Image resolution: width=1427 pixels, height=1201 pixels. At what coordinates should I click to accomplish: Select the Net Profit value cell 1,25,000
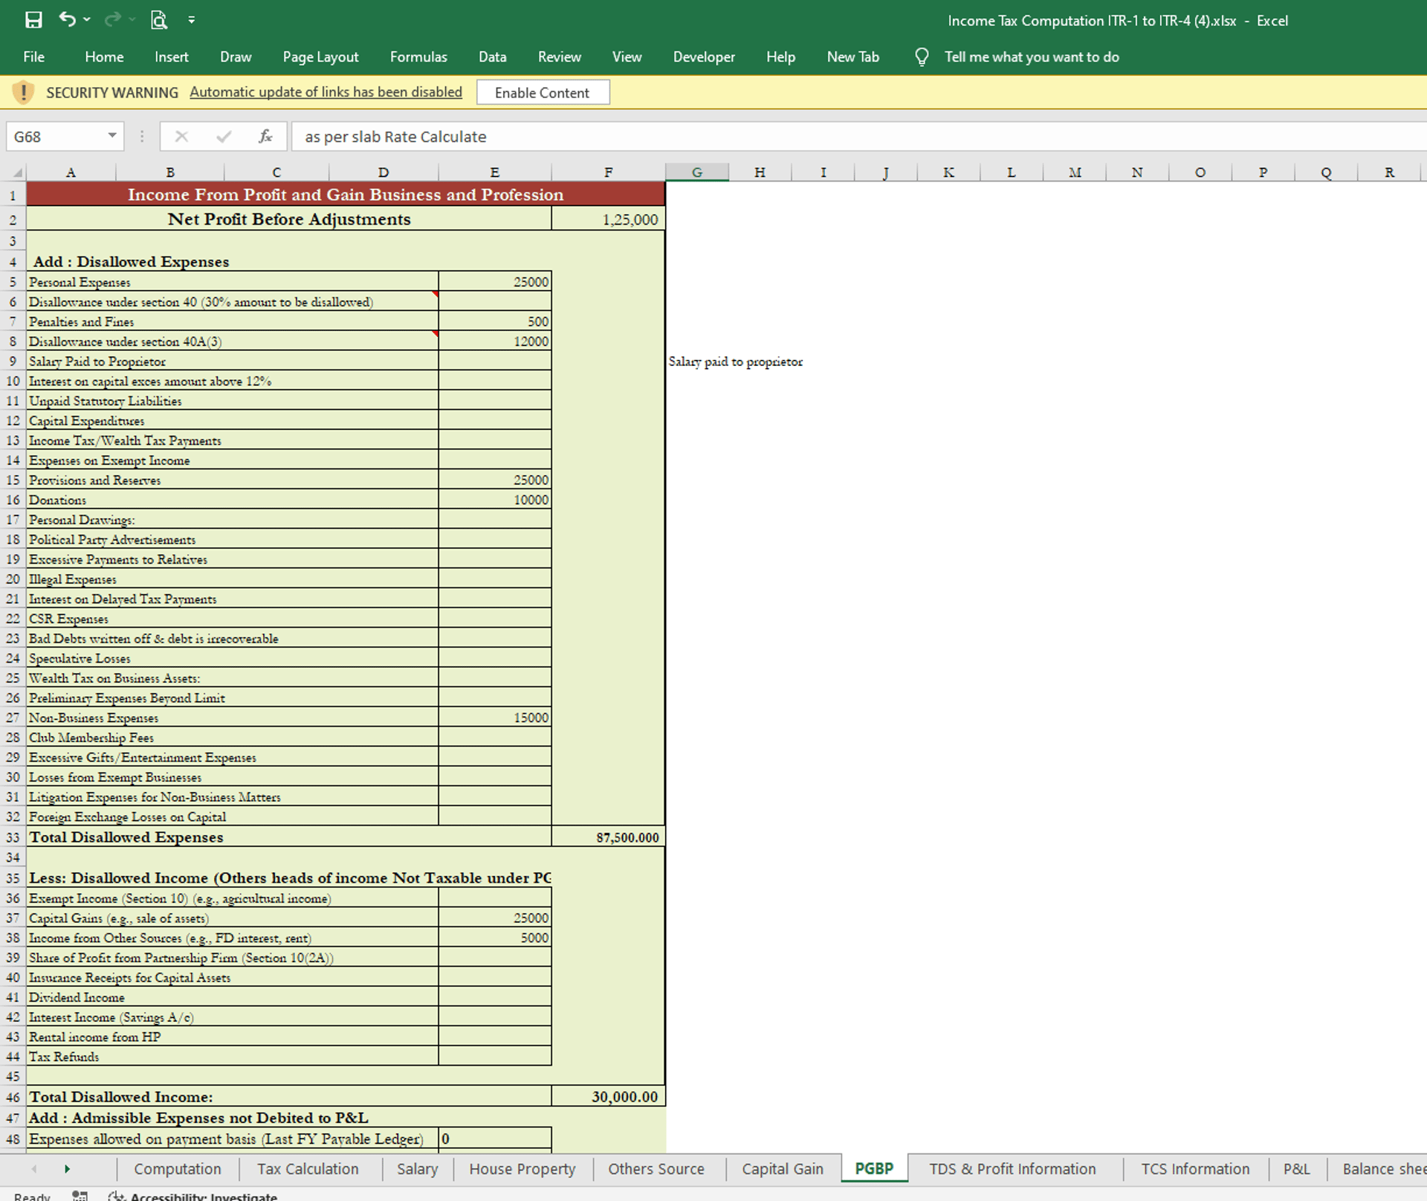[x=607, y=219]
